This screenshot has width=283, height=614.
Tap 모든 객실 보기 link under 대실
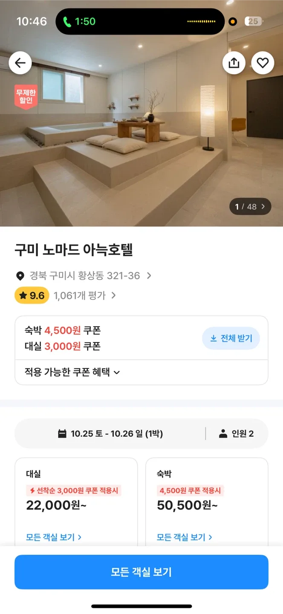coord(54,537)
